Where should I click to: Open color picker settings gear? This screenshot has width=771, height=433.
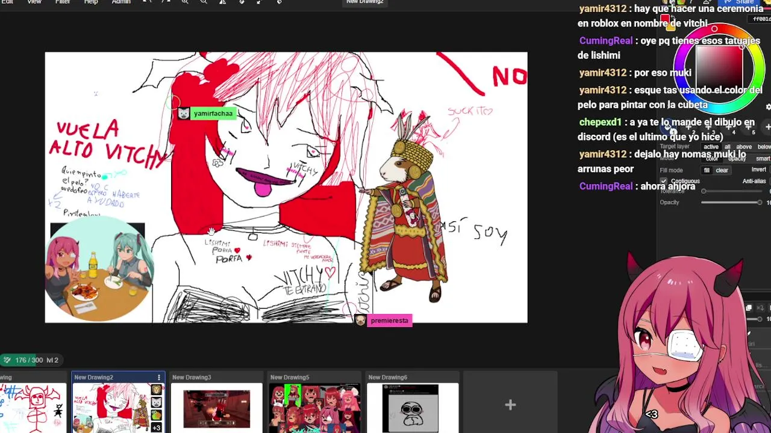768,106
